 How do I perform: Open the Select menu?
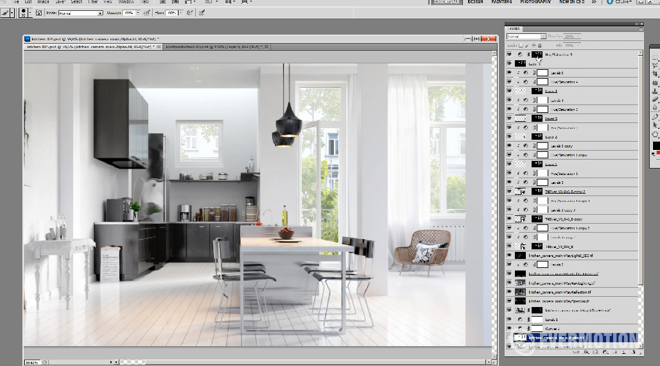[x=76, y=2]
